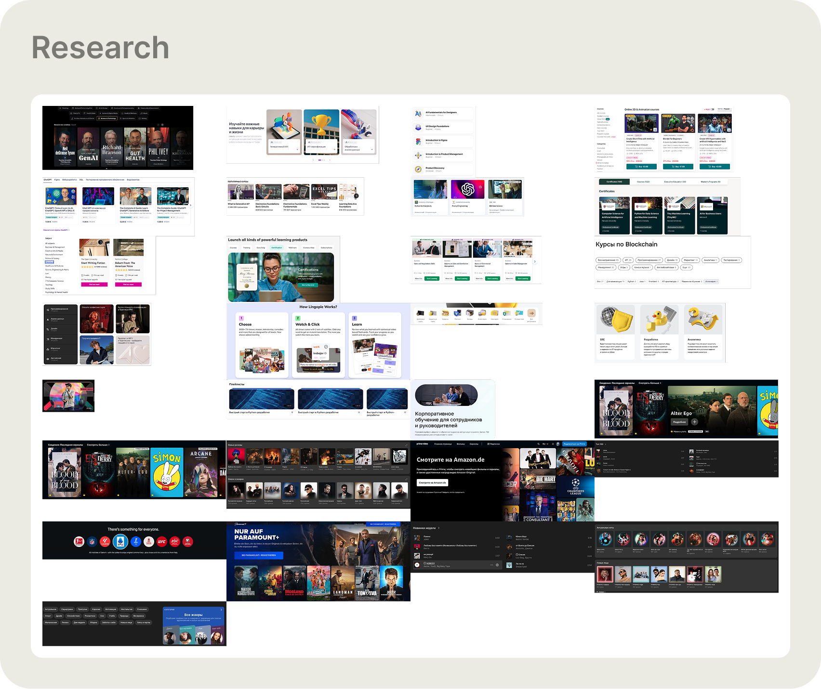Select Literature in the Subject list
The image size is (821, 689).
(49, 262)
